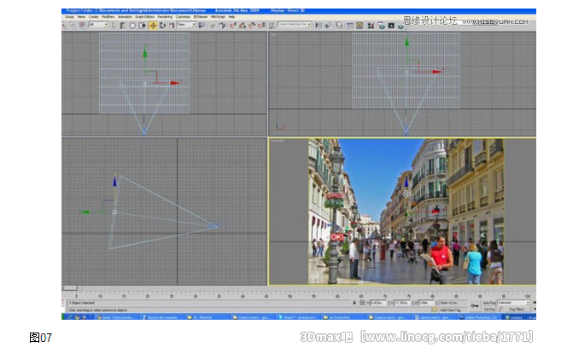Click the Set Keys key icon
Viewport: 567px width, 353px height.
[475, 306]
